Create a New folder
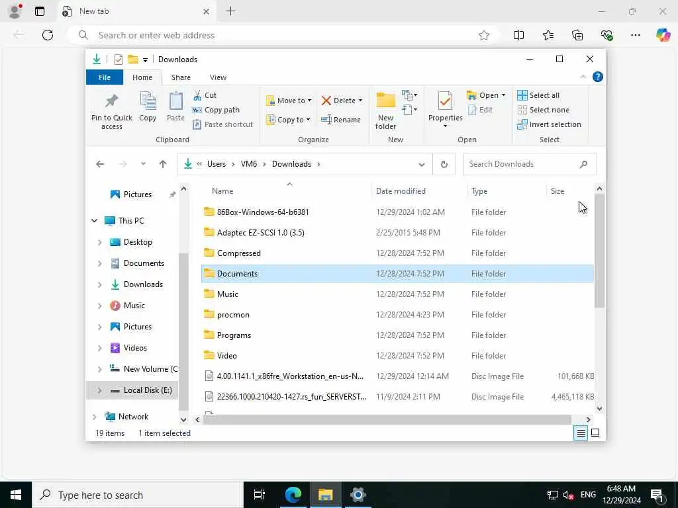Viewport: 678px width, 508px height. click(385, 111)
